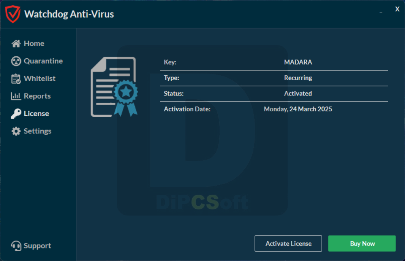
Task: Go to Quarantine section label
Action: (43, 61)
